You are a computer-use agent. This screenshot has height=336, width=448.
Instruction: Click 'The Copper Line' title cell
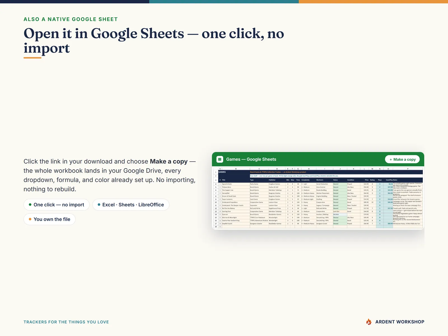(235, 190)
